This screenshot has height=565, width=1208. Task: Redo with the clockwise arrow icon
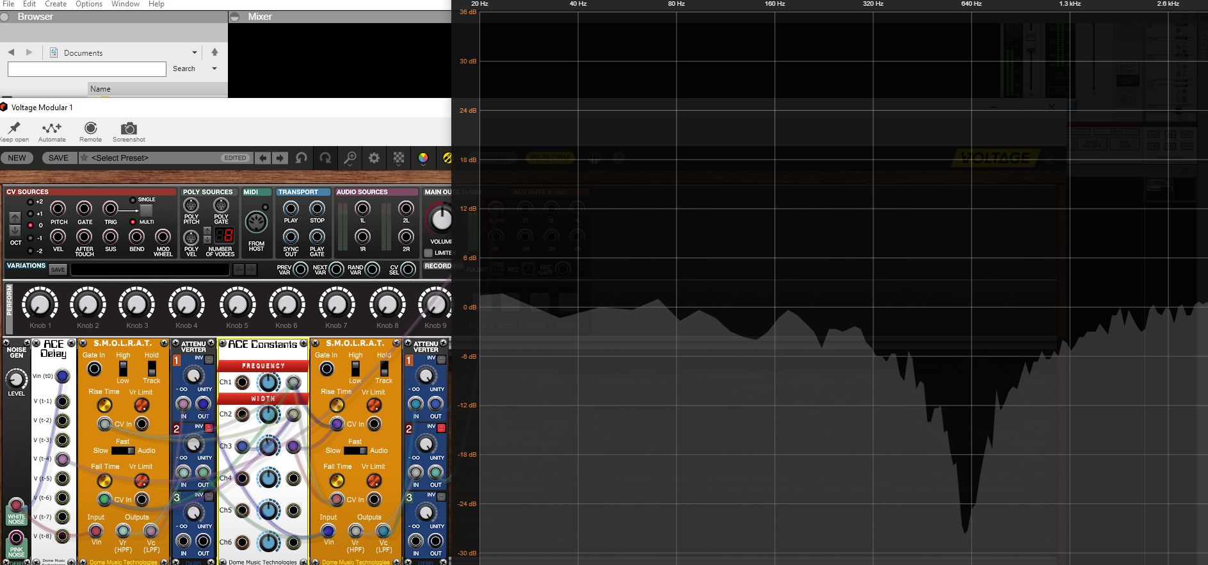326,158
